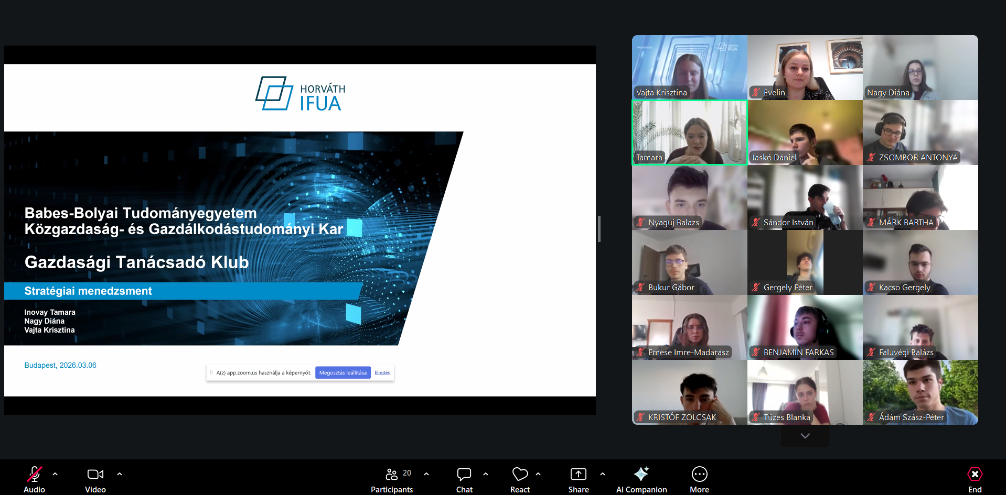Expand audio settings arrow next to Audio

[55, 474]
